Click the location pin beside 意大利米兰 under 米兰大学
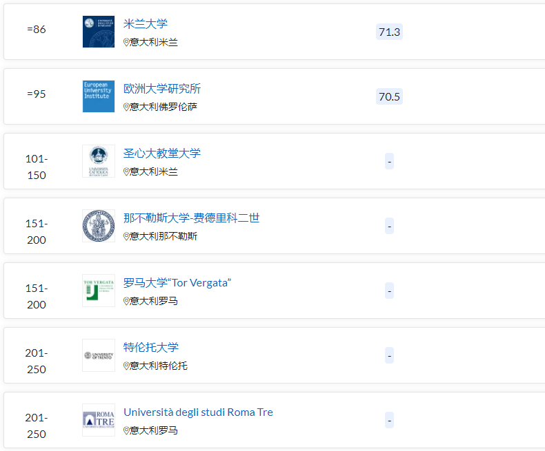 coord(126,42)
